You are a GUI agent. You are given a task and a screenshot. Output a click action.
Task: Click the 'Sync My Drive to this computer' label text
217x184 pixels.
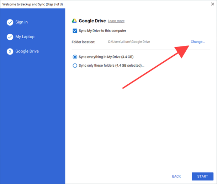[102, 31]
